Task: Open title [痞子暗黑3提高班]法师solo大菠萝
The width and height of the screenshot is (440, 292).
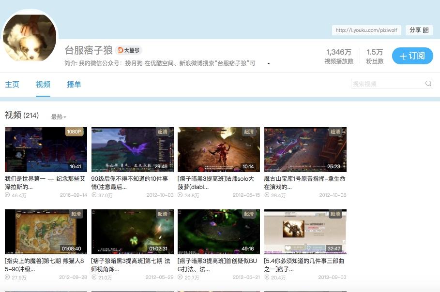Action: click(x=216, y=183)
